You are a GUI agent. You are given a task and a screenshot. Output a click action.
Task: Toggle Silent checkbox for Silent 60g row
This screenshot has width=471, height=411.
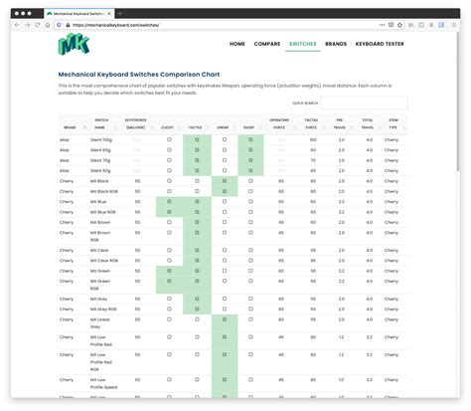click(250, 150)
